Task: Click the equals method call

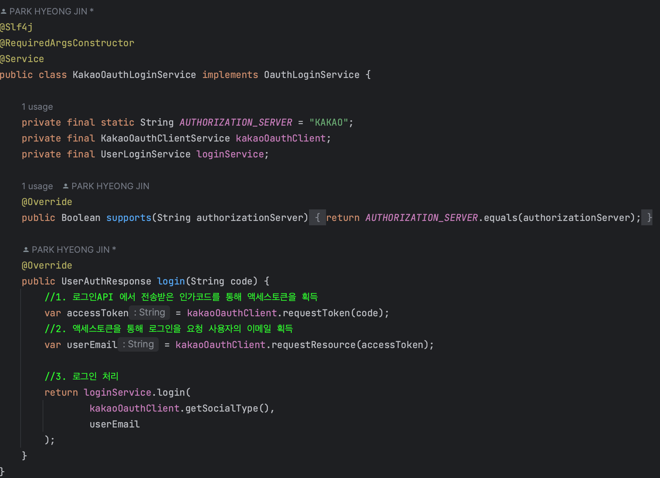Action: point(500,218)
